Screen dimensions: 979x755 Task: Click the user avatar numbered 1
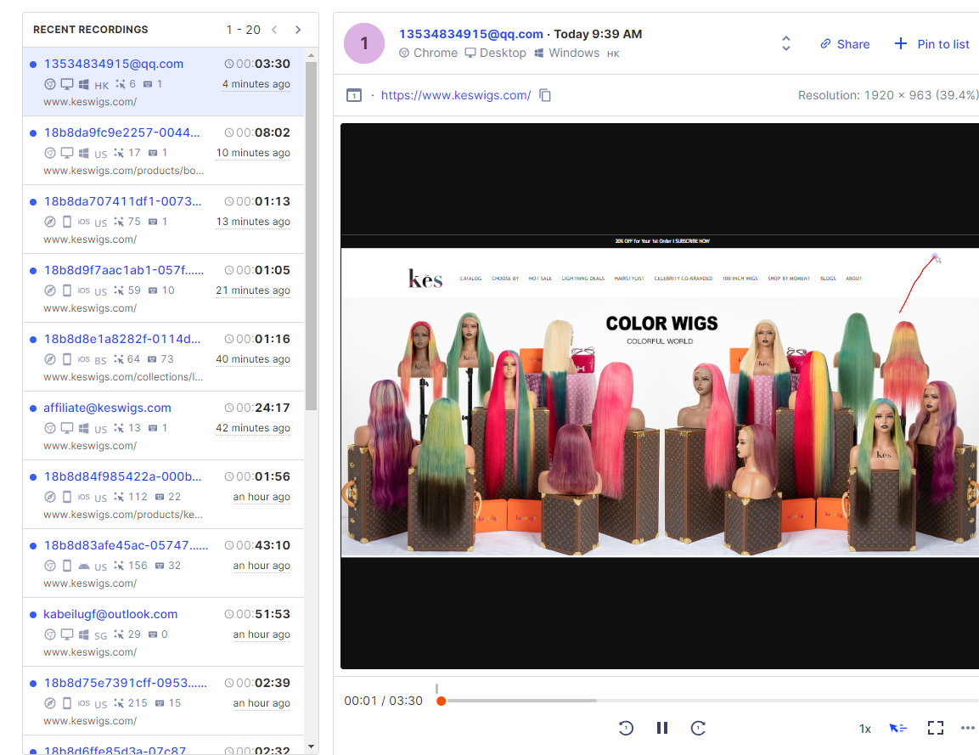pyautogui.click(x=364, y=43)
